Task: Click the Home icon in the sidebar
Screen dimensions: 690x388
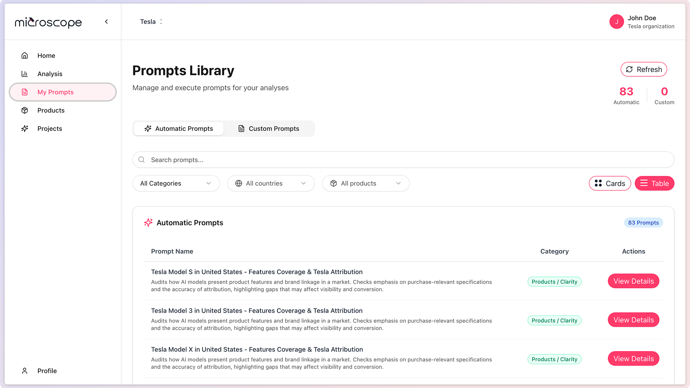Action: tap(24, 55)
